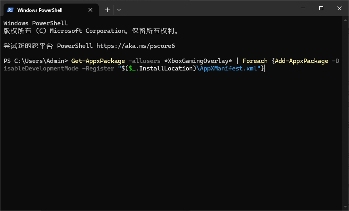Click the isableDevelopmentMode parameter text
Screen dimensions: 349x211
(41, 68)
